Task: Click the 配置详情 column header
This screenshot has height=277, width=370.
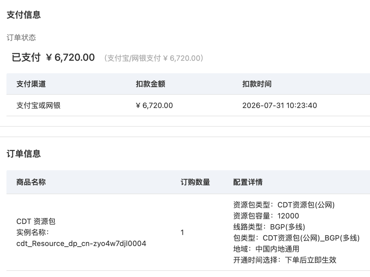Action: [x=248, y=182]
